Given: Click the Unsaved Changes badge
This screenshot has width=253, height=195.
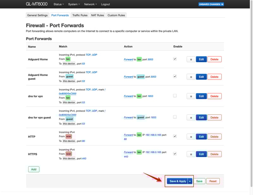Looking at the screenshot, I should pyautogui.click(x=211, y=4).
